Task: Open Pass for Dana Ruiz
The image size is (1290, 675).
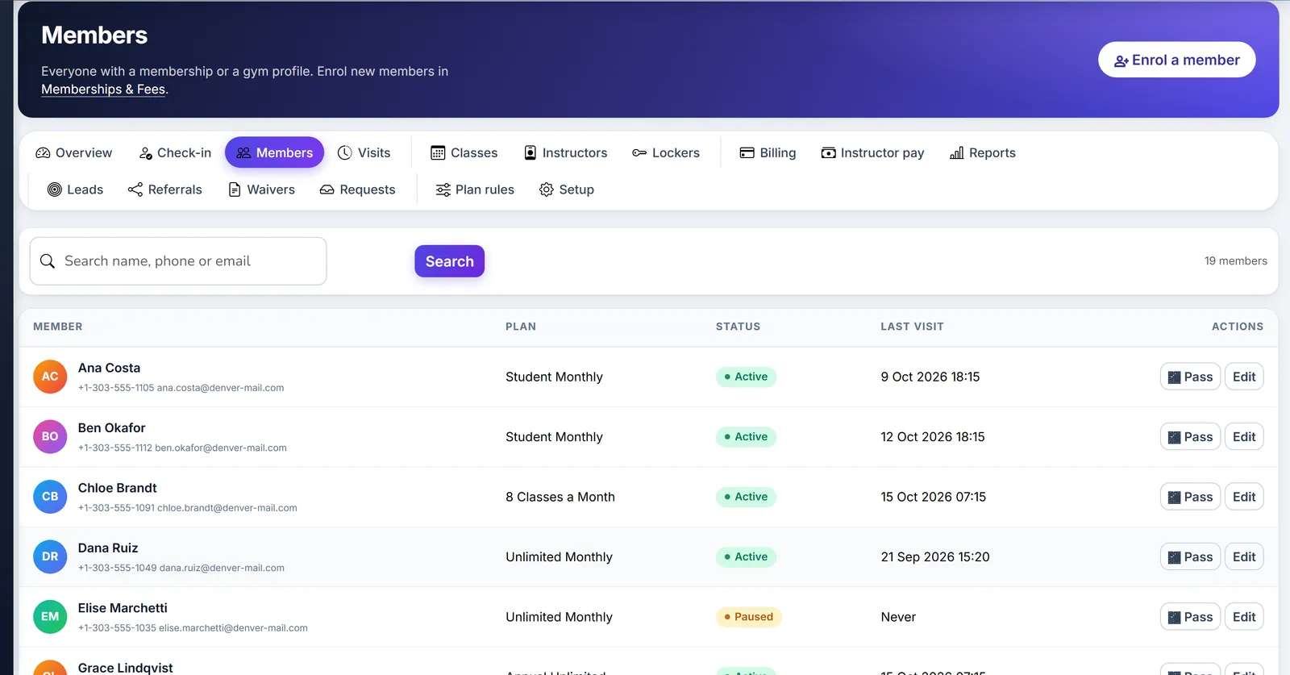Action: [1190, 556]
